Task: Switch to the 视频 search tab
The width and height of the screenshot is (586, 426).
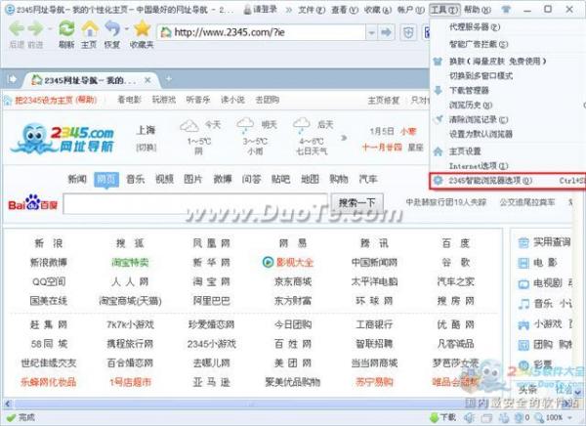Action: tap(164, 179)
